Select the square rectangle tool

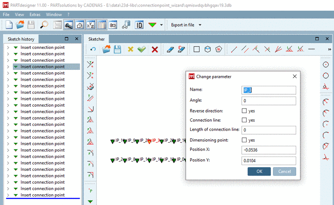click(196, 49)
